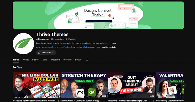The height and width of the screenshot is (102, 195).
Task: Open title 'Transforming Lives with Psychede'
Action: click(170, 101)
